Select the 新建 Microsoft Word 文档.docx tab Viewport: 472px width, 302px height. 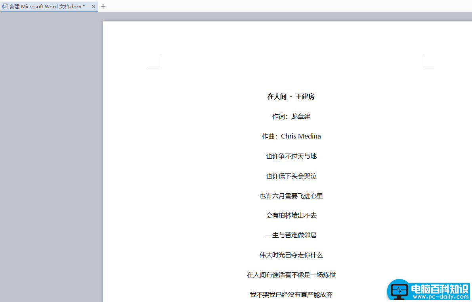point(49,6)
